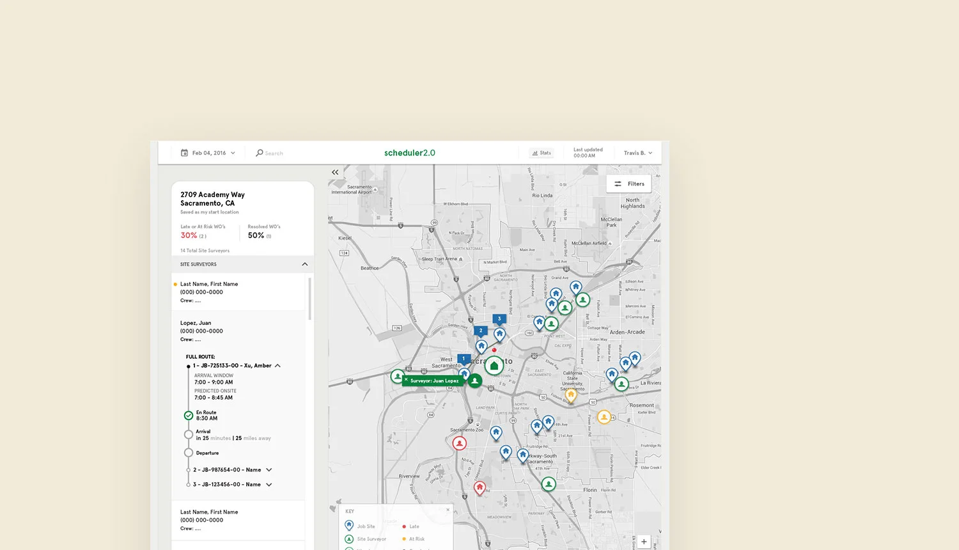This screenshot has height=550, width=959.
Task: Click the Job Site legend entry
Action: (360, 526)
